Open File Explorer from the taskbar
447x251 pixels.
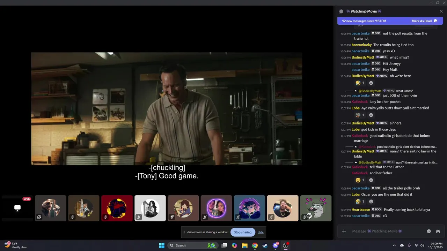[x=244, y=245]
